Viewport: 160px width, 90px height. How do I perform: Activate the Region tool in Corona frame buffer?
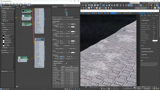pyautogui.click(x=113, y=13)
